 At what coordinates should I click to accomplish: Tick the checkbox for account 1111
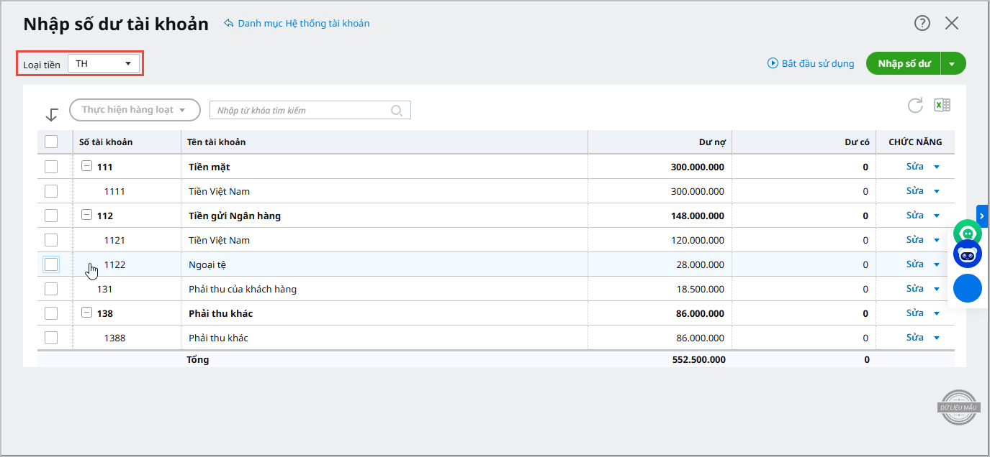(x=51, y=191)
